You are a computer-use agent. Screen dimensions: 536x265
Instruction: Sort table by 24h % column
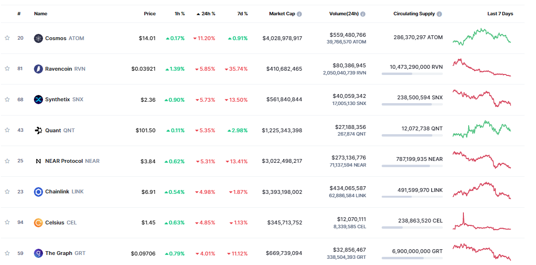tap(206, 14)
